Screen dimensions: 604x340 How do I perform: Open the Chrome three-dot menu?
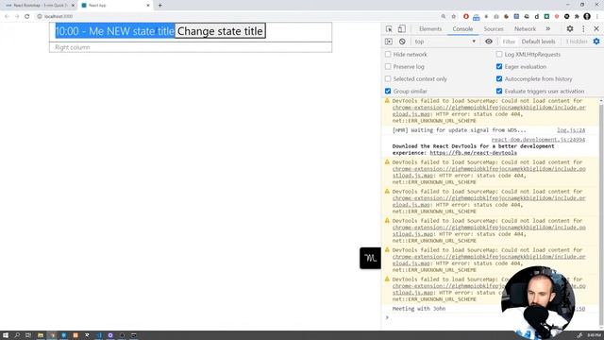click(597, 16)
